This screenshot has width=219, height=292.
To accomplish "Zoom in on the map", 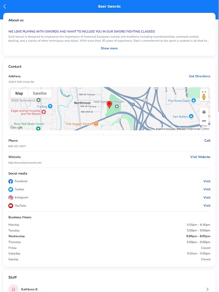I will (204, 112).
